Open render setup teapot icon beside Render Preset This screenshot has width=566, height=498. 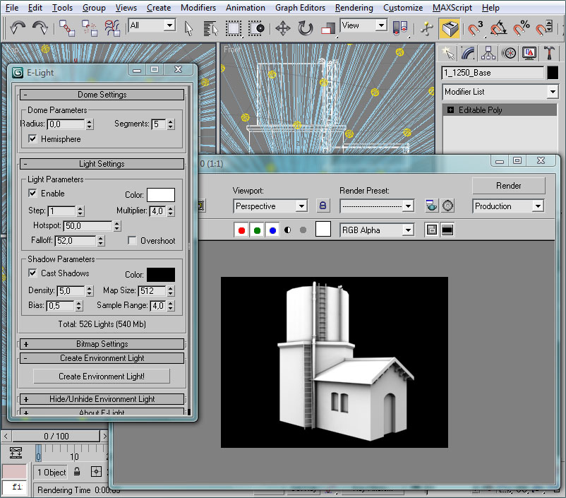pyautogui.click(x=431, y=206)
